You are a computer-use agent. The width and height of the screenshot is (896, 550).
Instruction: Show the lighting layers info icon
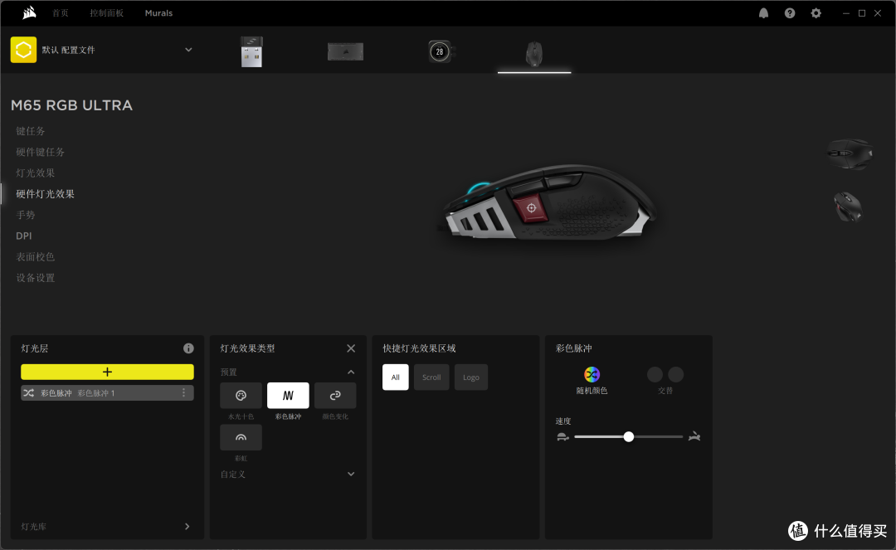click(x=188, y=348)
